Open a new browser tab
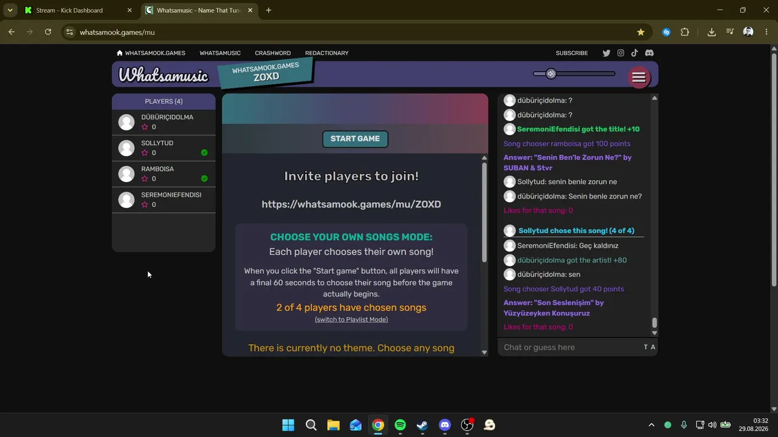Screen dimensions: 778x437 [x=269, y=10]
